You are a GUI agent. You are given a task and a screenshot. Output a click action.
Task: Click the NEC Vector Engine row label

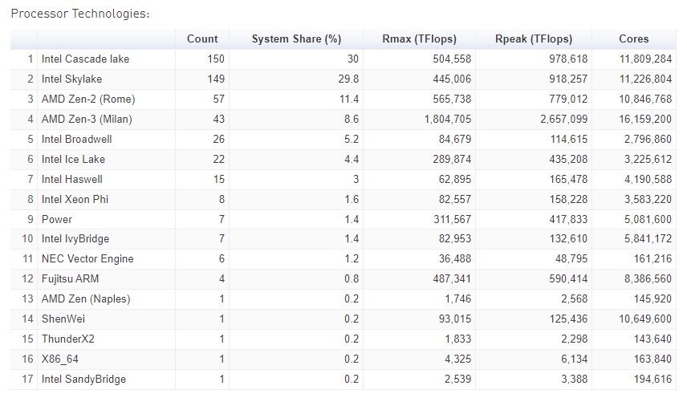coord(87,259)
